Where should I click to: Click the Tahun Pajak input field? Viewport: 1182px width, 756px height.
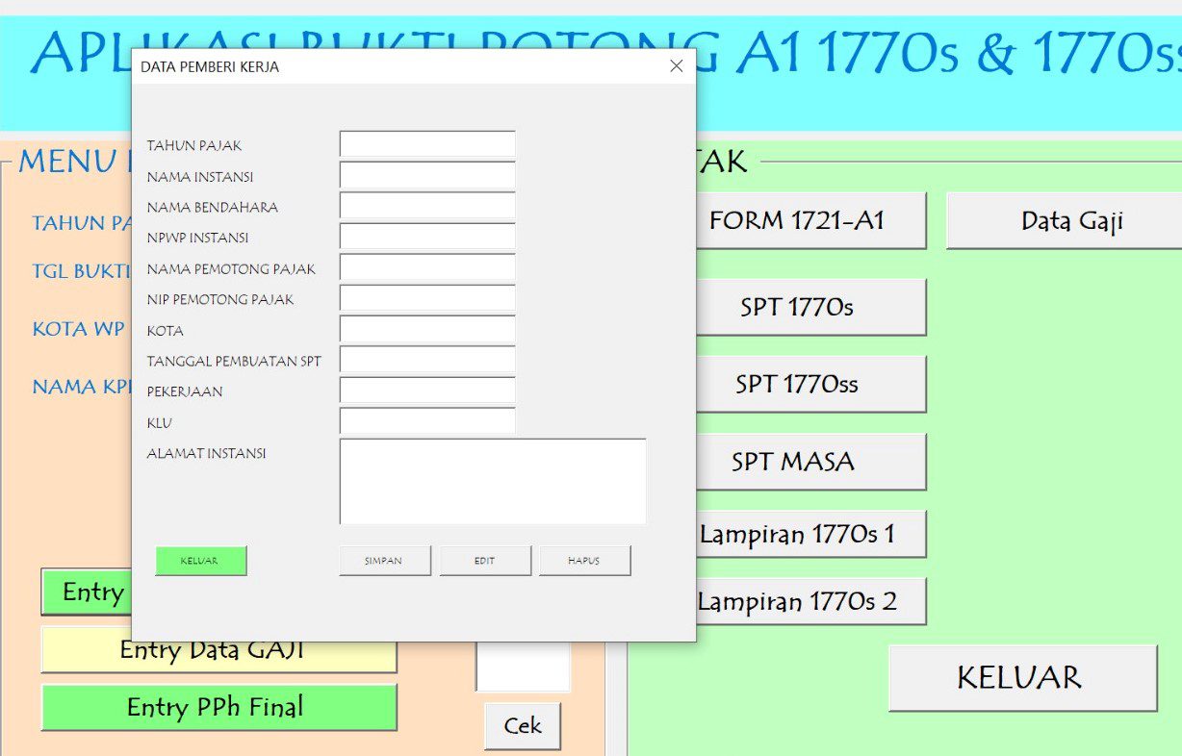427,145
